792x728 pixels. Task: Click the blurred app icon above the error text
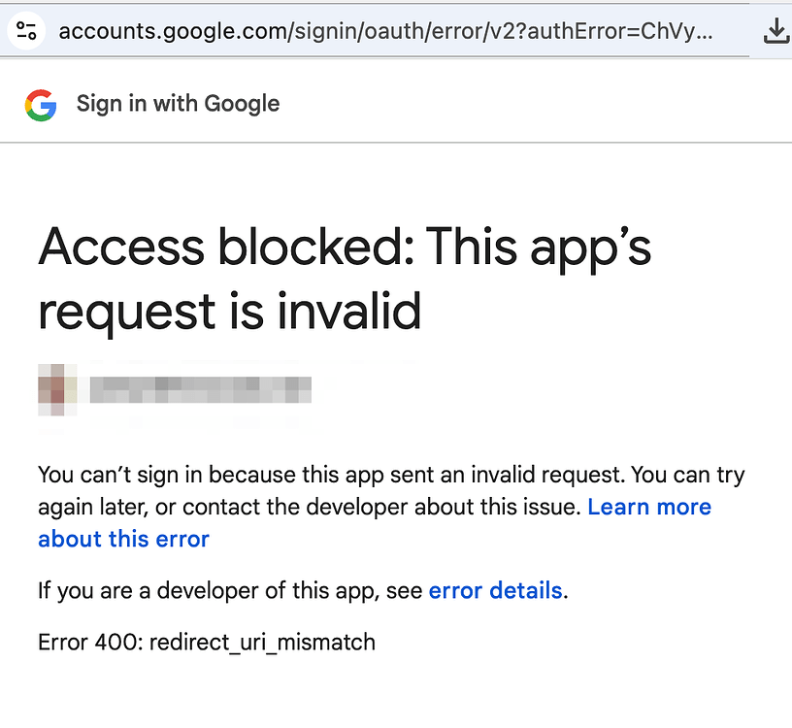point(56,388)
